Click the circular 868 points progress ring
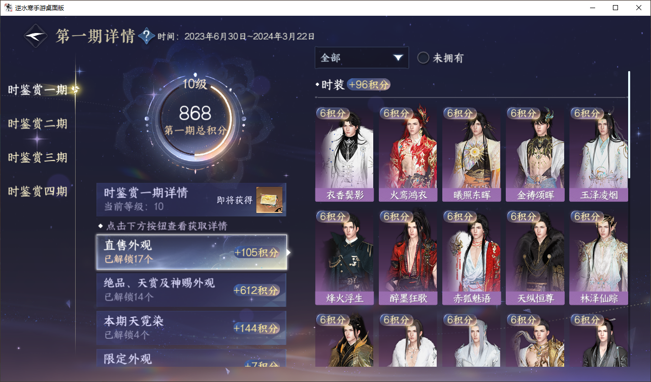The image size is (651, 382). point(196,119)
